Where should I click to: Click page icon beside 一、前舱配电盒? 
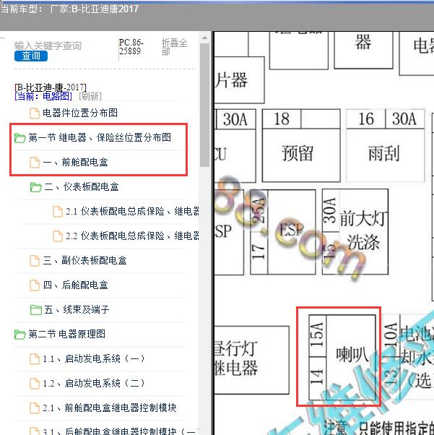[x=35, y=163]
